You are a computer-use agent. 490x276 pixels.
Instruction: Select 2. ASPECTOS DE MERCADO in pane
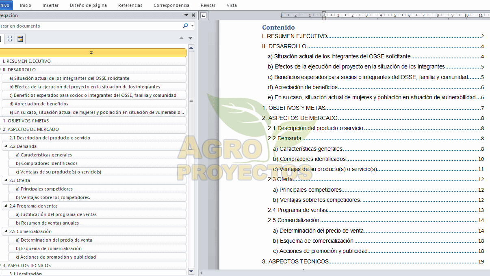pyautogui.click(x=93, y=129)
